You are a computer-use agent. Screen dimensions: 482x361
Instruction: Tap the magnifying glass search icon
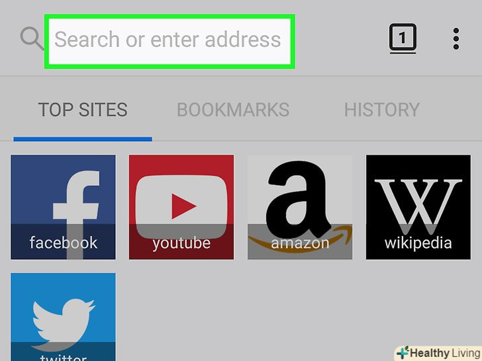click(32, 38)
